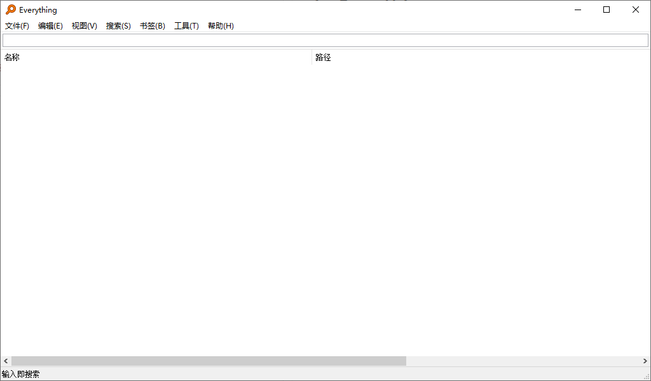
Task: Click scrollbar track right of the thumb
Action: pyautogui.click(x=521, y=361)
